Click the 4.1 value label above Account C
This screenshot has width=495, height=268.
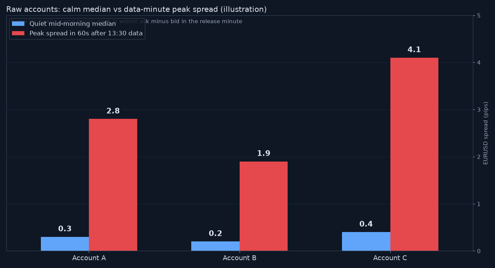[x=414, y=50]
